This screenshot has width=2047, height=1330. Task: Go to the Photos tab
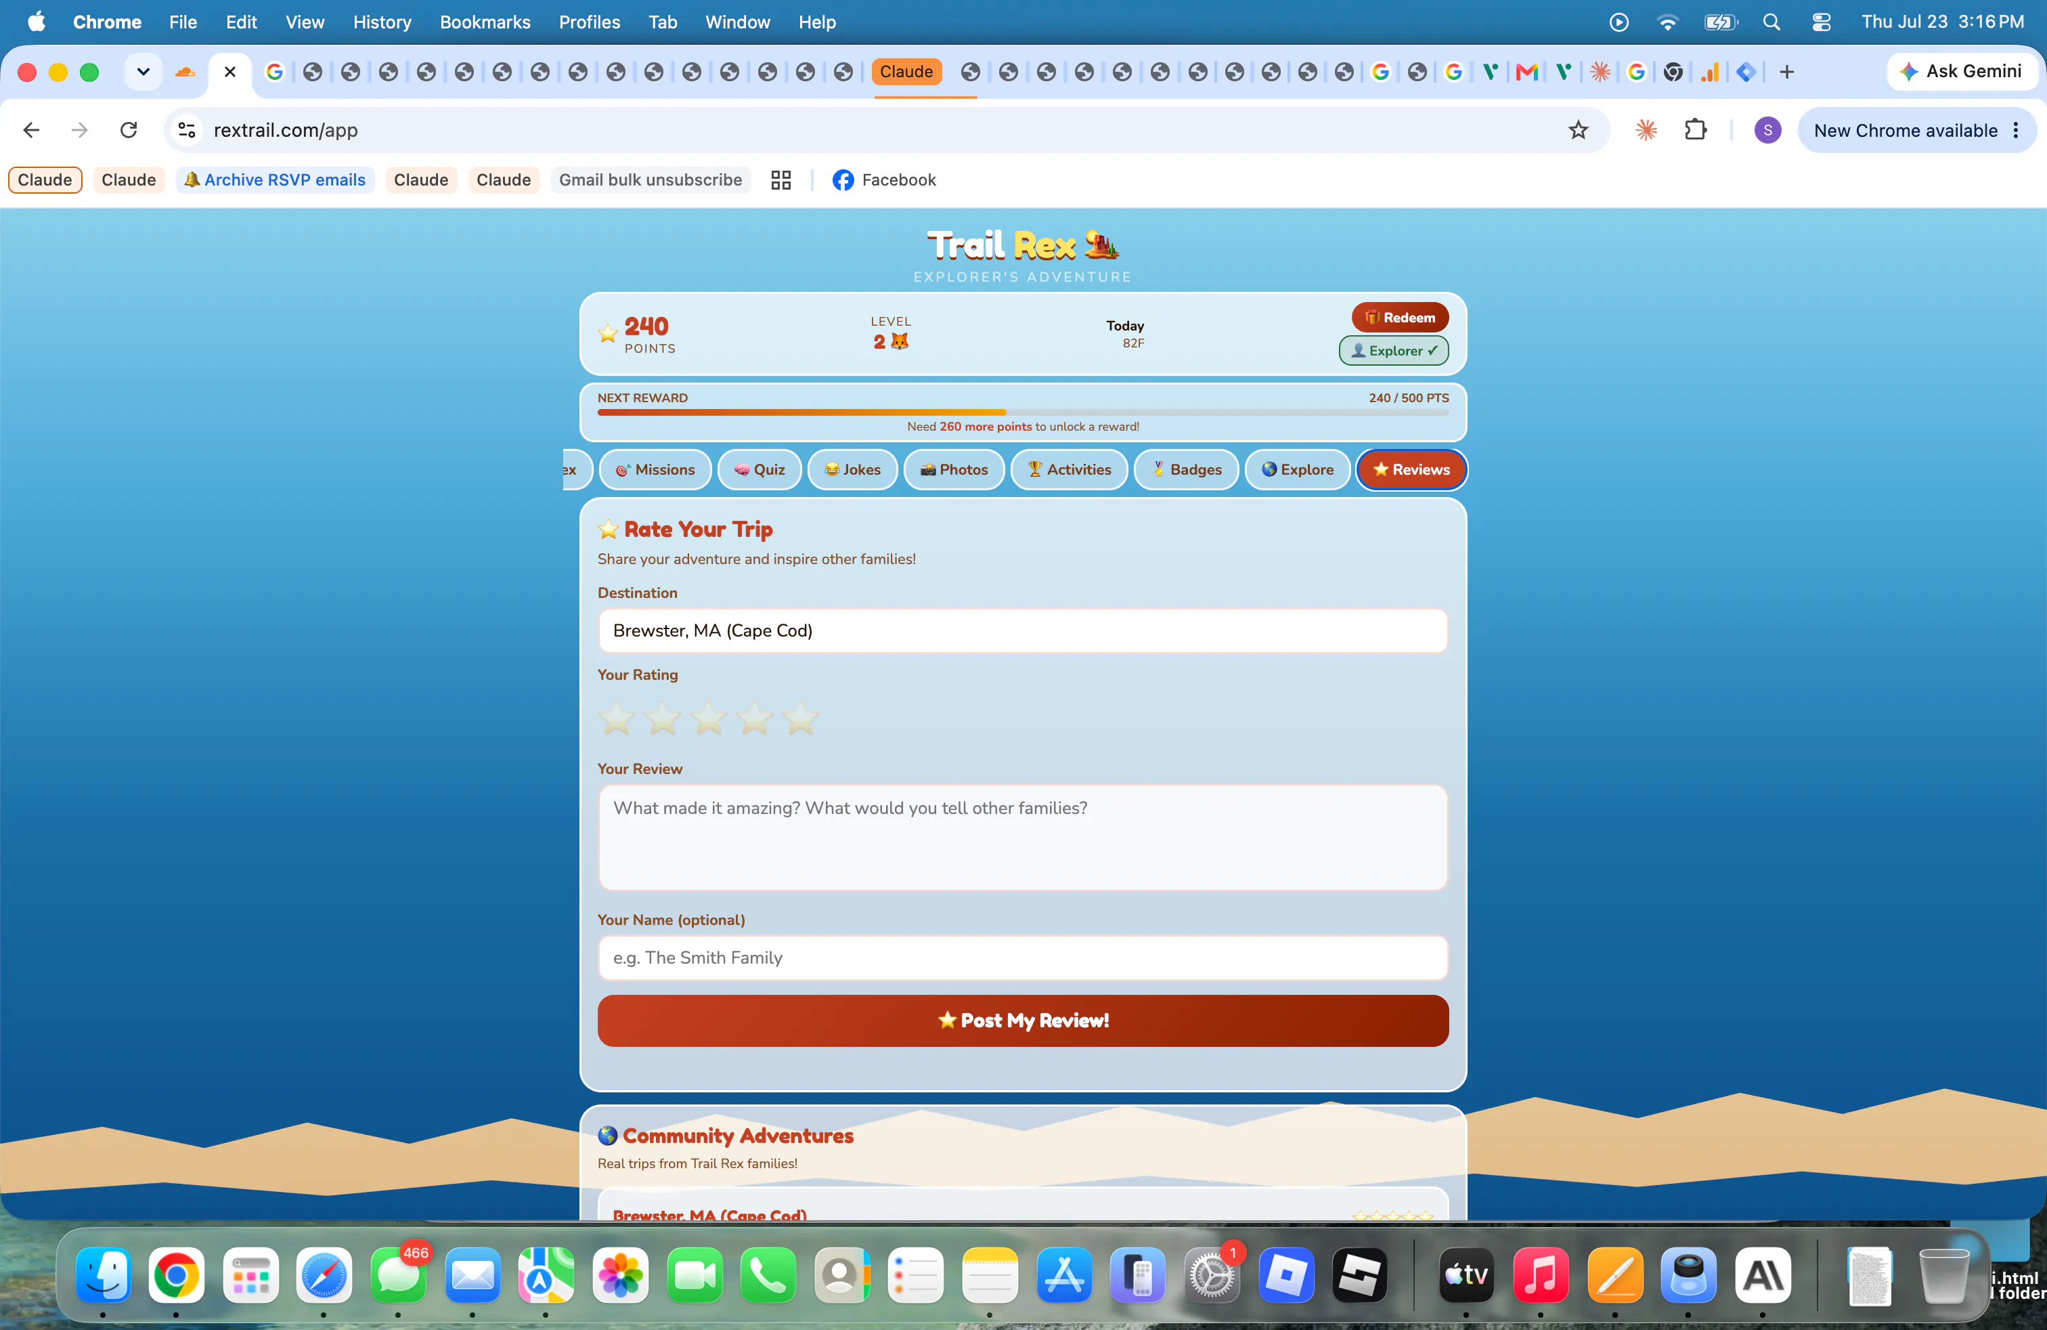click(x=954, y=470)
